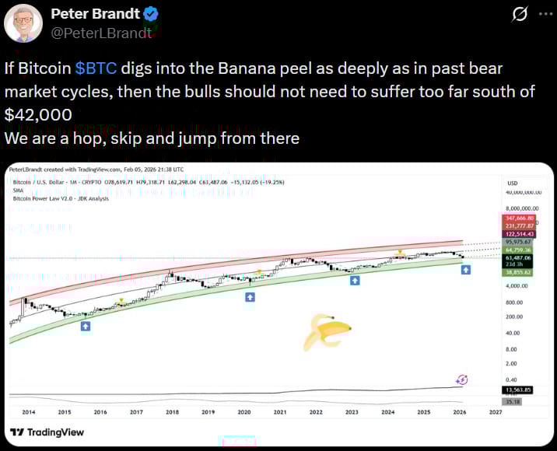Open the three-dot more options menu
Image resolution: width=557 pixels, height=451 pixels.
(x=545, y=15)
